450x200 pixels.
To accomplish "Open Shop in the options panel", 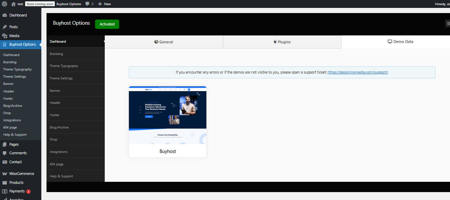I will pos(75,140).
